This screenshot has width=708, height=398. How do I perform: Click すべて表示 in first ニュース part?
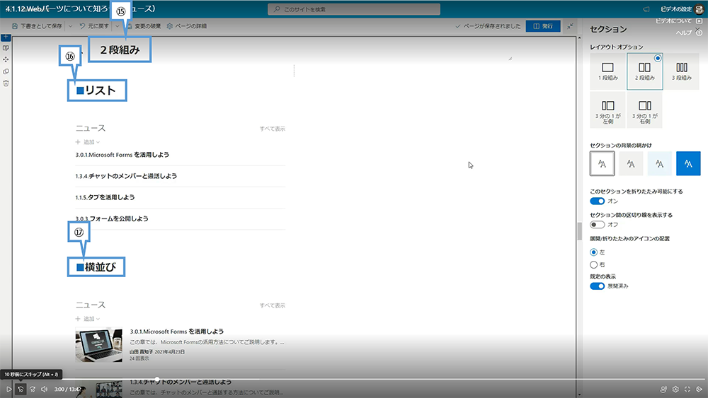(x=273, y=129)
